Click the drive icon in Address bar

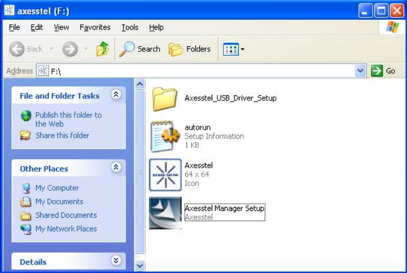(x=43, y=71)
